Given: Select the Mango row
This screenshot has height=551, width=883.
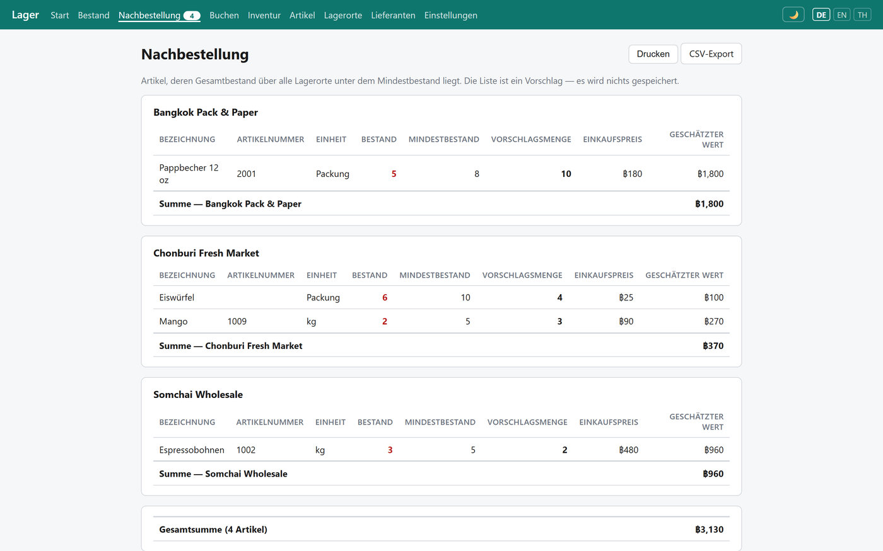Looking at the screenshot, I should 441,321.
